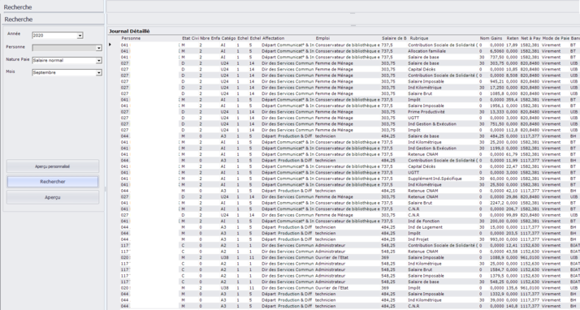Image resolution: width=580 pixels, height=310 pixels.
Task: Select the Ind Projet rubrique cell
Action: tap(418, 239)
